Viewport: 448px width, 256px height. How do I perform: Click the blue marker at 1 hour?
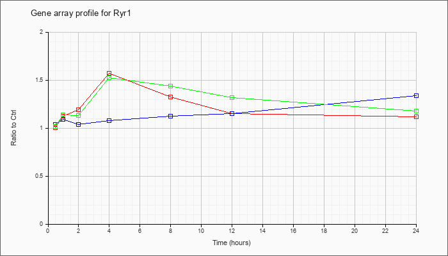[x=63, y=119]
